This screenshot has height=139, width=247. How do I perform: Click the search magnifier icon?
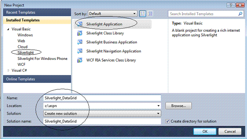(240, 14)
